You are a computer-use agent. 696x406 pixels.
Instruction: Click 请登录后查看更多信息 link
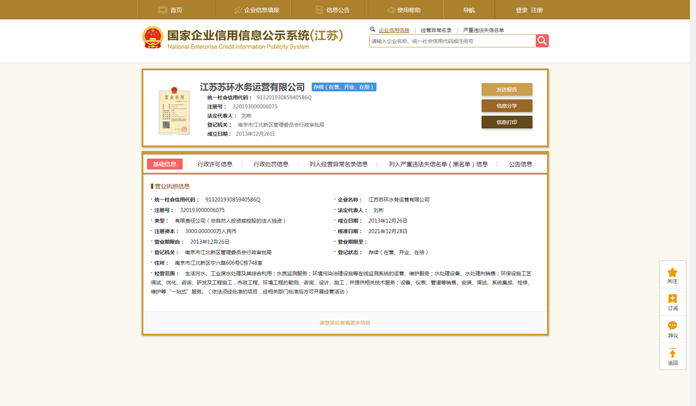(x=345, y=322)
